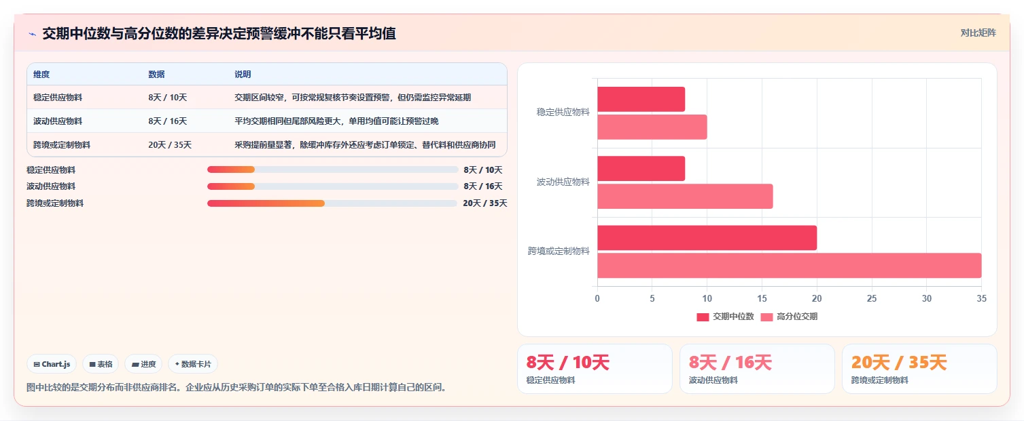Click table data cell 20天 / 35天
Image resolution: width=1024 pixels, height=421 pixels.
click(x=170, y=145)
